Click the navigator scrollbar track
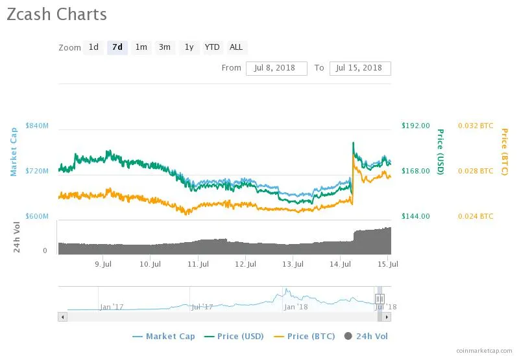Screen dimensions: 519x356 point(222,317)
